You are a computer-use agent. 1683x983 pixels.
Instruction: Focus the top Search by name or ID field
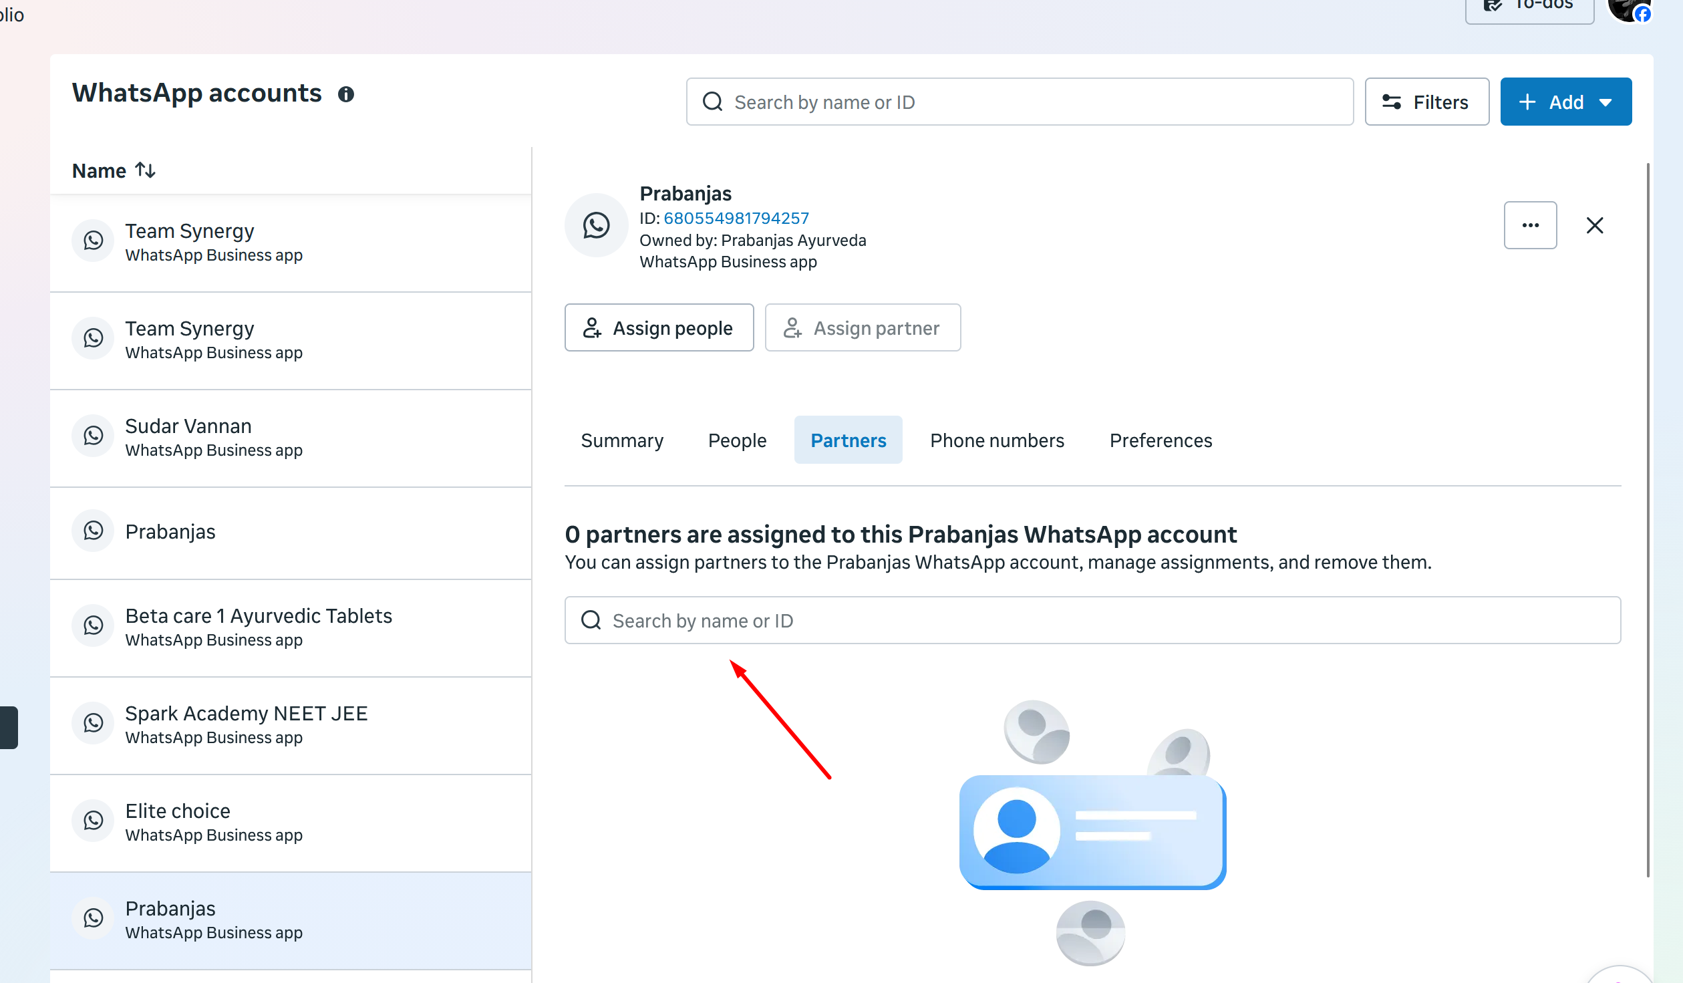[1020, 102]
